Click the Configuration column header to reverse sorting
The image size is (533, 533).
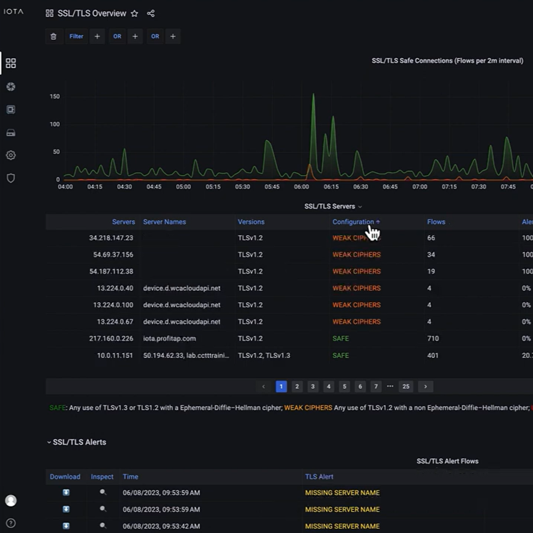353,221
